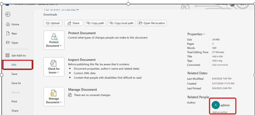The height and width of the screenshot is (115, 255).
Task: Click the Custom XML data bullet
Action: tap(84, 73)
